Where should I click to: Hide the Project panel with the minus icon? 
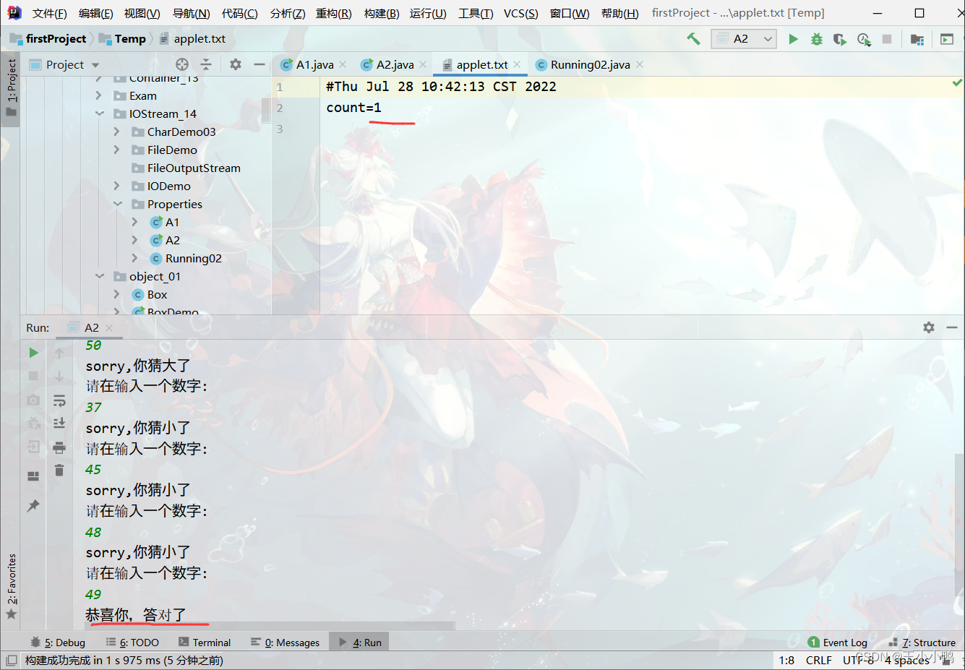260,64
